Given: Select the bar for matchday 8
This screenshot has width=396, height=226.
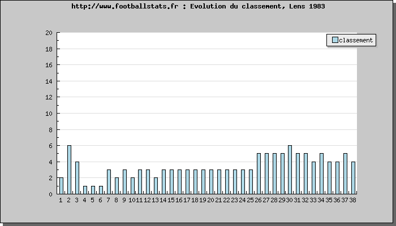Looking at the screenshot, I should [x=117, y=186].
